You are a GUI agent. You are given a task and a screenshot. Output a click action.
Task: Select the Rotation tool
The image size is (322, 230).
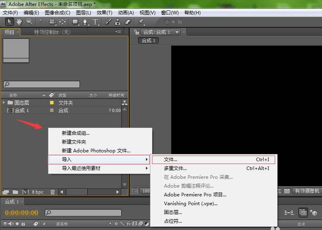tap(42, 22)
